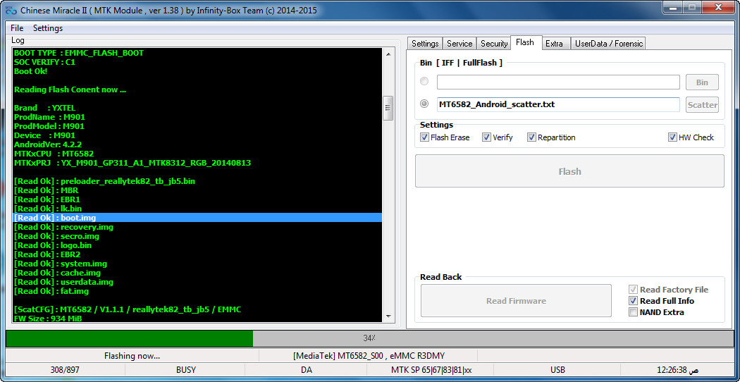The width and height of the screenshot is (740, 382).
Task: Uncheck the Repartition option
Action: [531, 137]
